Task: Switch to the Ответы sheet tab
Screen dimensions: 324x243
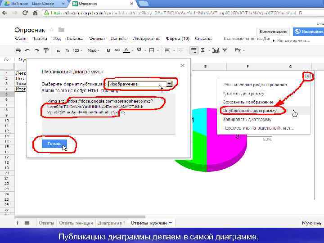Action: (46, 223)
